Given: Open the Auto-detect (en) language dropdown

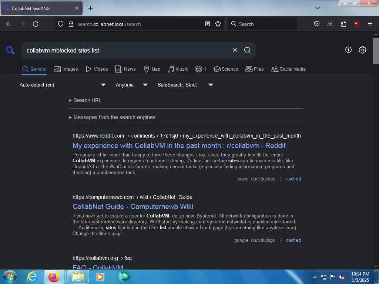Looking at the screenshot, I should click(62, 85).
